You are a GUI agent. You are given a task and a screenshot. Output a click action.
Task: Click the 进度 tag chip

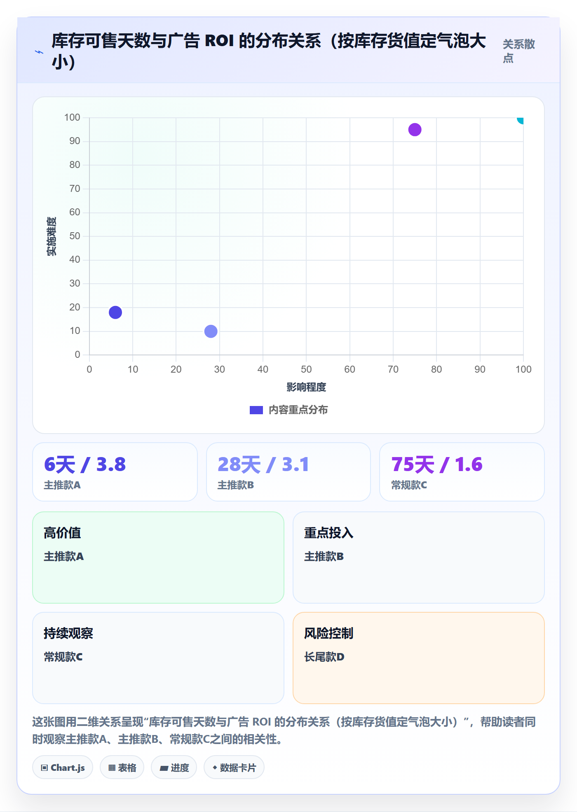(174, 768)
